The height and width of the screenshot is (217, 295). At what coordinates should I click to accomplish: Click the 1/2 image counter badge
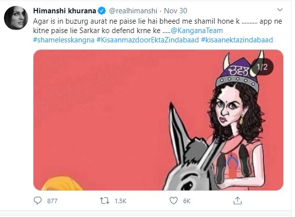click(262, 67)
